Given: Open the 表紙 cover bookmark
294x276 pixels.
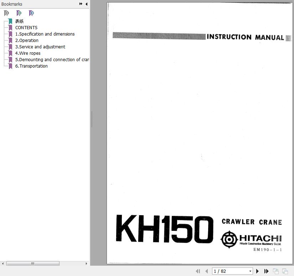Looking at the screenshot, I should tap(19, 21).
